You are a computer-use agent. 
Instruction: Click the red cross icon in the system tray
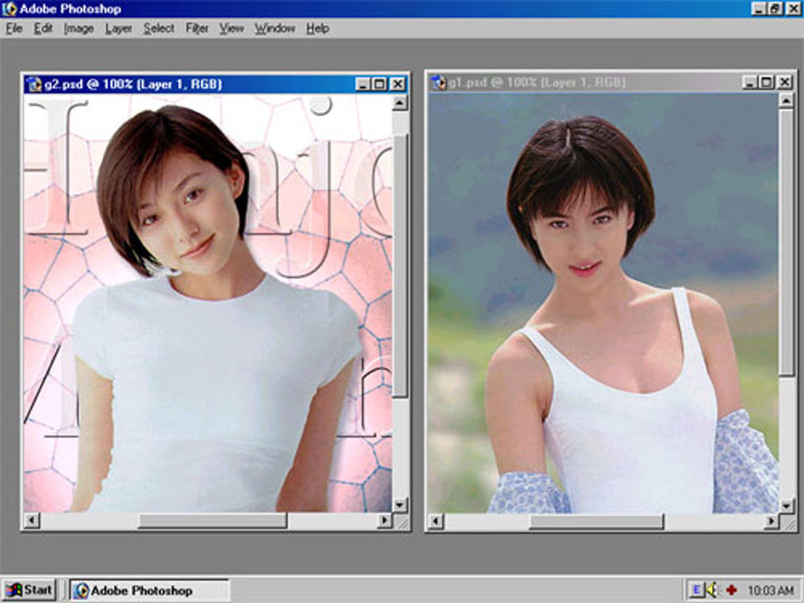(731, 590)
